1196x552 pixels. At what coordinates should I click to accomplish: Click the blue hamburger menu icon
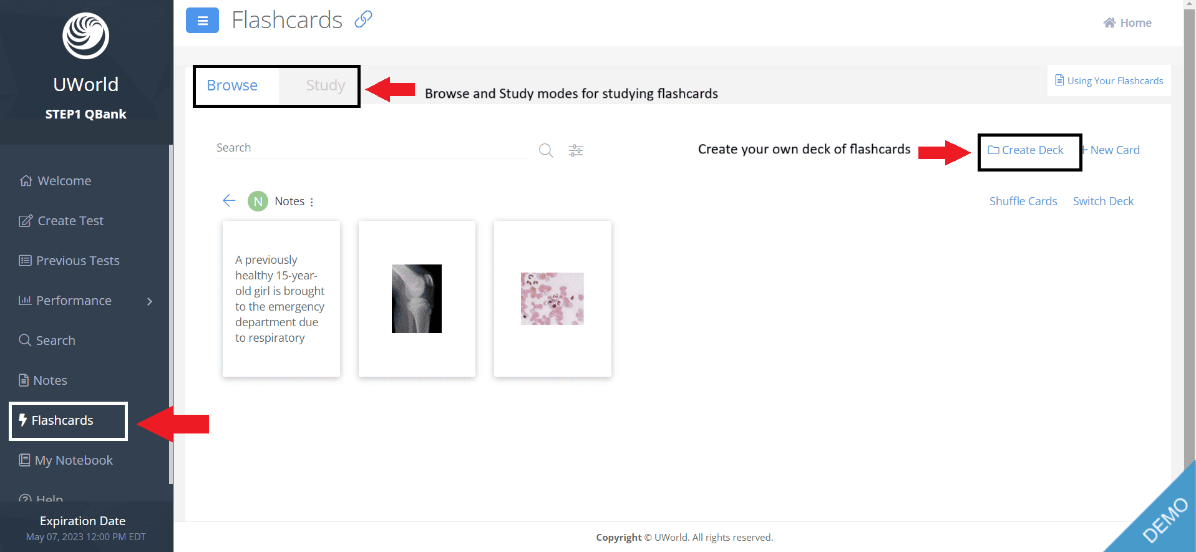pos(202,21)
